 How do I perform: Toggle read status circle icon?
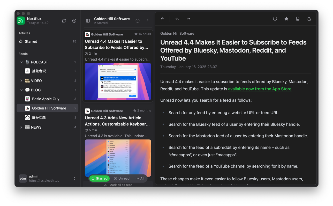tap(275, 19)
